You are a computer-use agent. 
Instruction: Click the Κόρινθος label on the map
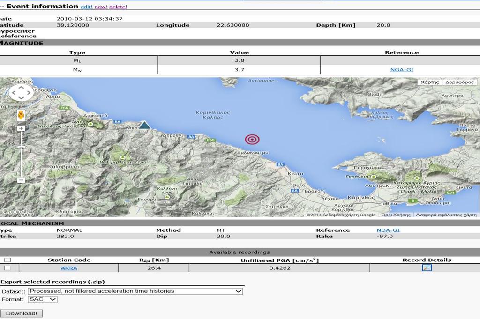(361, 197)
